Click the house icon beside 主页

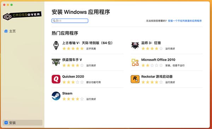(x=6, y=31)
